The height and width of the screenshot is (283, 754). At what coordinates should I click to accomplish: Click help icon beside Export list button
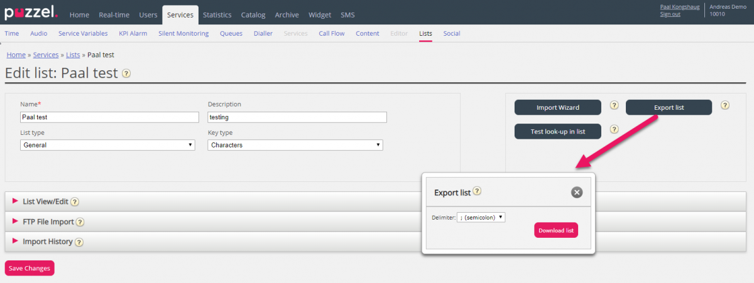pyautogui.click(x=725, y=105)
